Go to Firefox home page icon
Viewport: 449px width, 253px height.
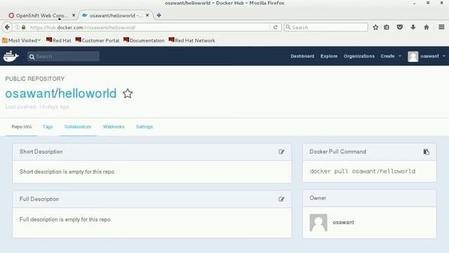[427, 27]
